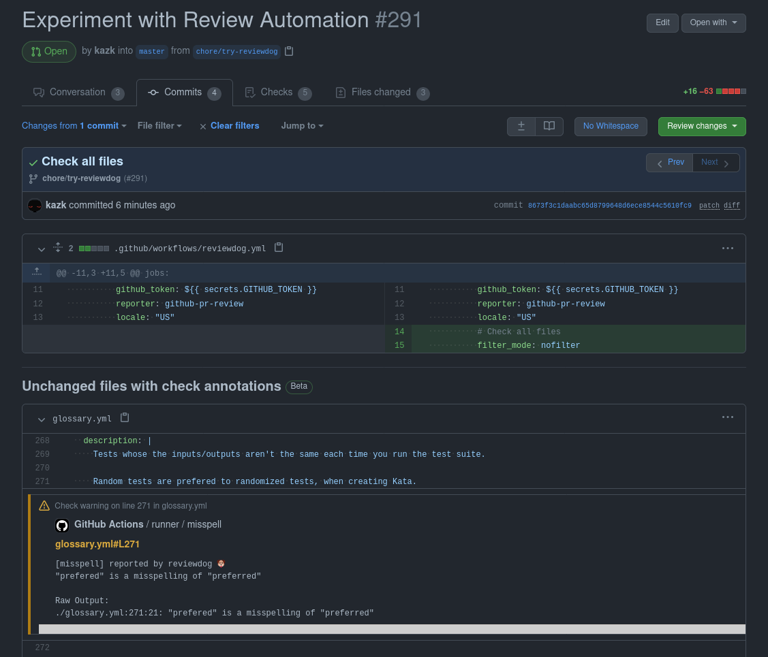Click the branch icon beside chore/try-reviewdog

33,178
